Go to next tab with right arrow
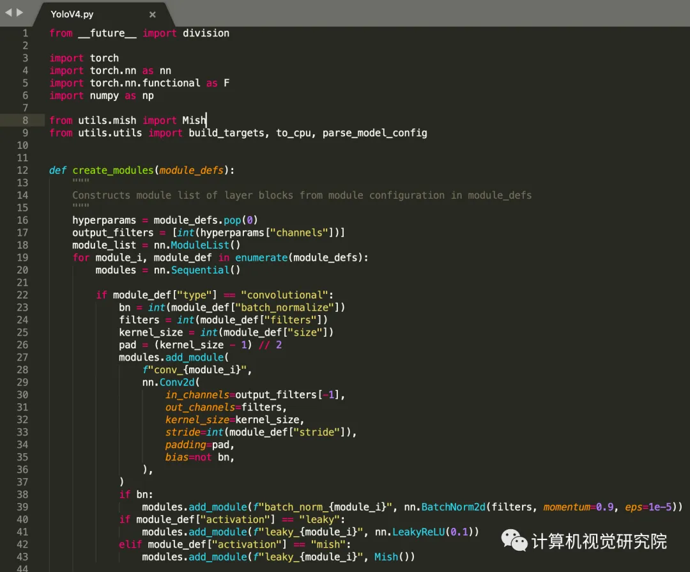 point(20,12)
